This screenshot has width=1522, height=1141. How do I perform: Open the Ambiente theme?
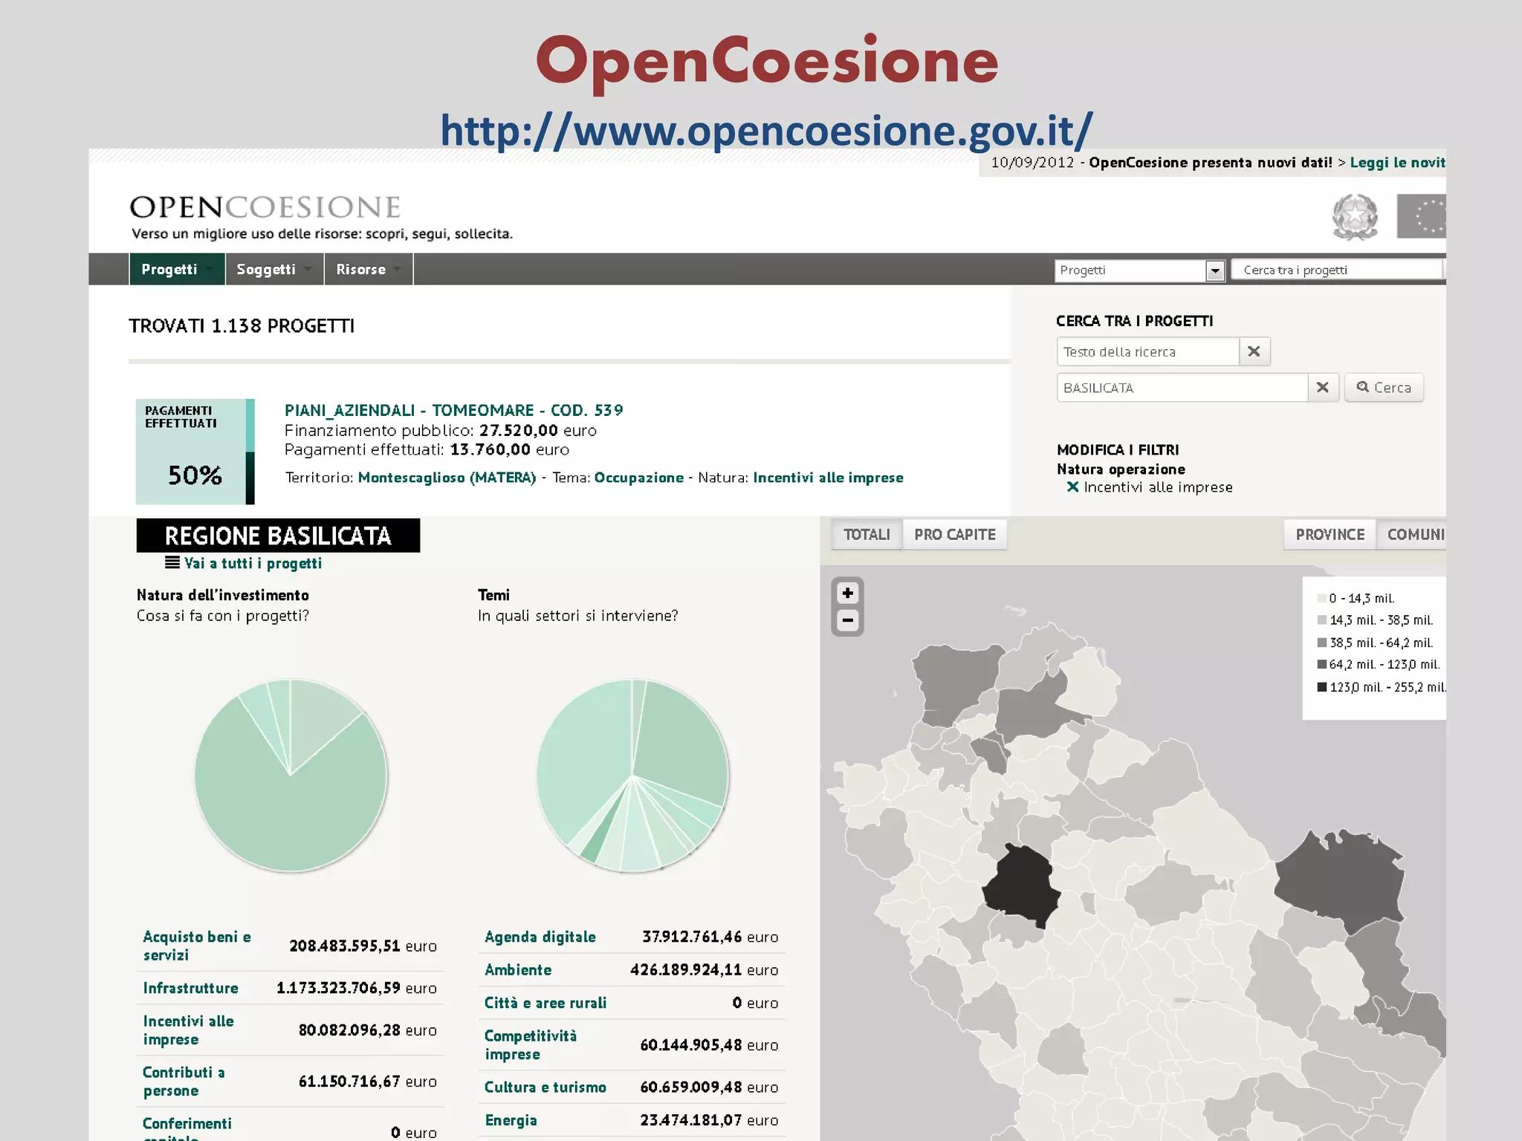(x=518, y=970)
